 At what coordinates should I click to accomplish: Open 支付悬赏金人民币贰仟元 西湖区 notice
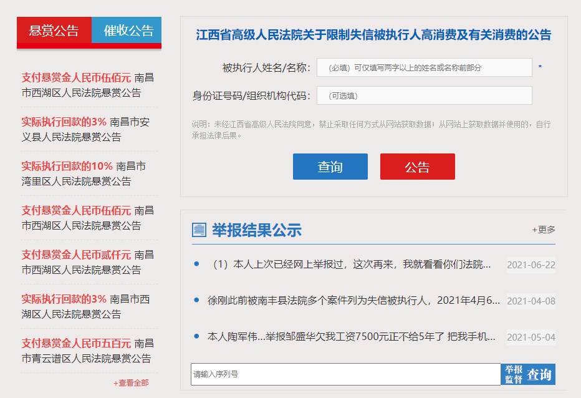click(87, 262)
